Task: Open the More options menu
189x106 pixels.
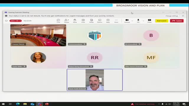Action: point(116,21)
